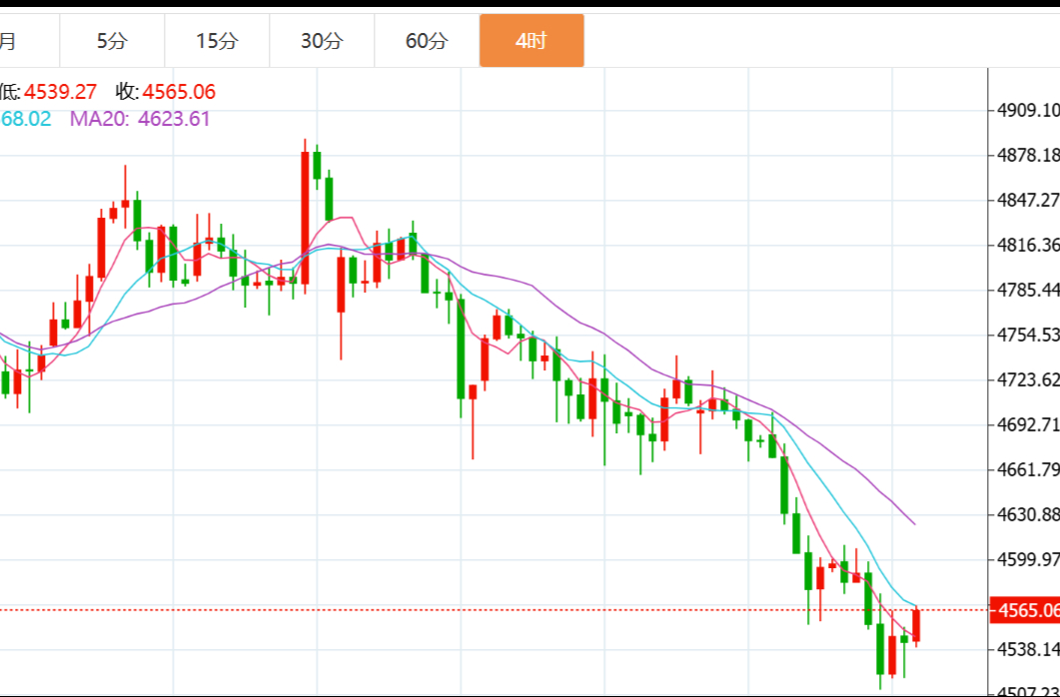Viewport: 1060px width, 697px height.
Task: Click the 4538.14 price axis label
Action: (x=1028, y=648)
